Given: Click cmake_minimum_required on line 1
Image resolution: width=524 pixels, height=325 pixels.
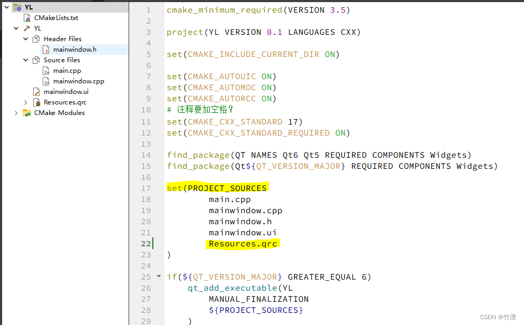Looking at the screenshot, I should (225, 11).
